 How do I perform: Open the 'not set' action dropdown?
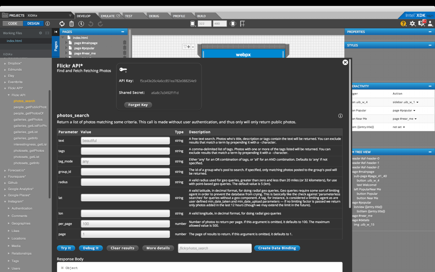[404, 127]
